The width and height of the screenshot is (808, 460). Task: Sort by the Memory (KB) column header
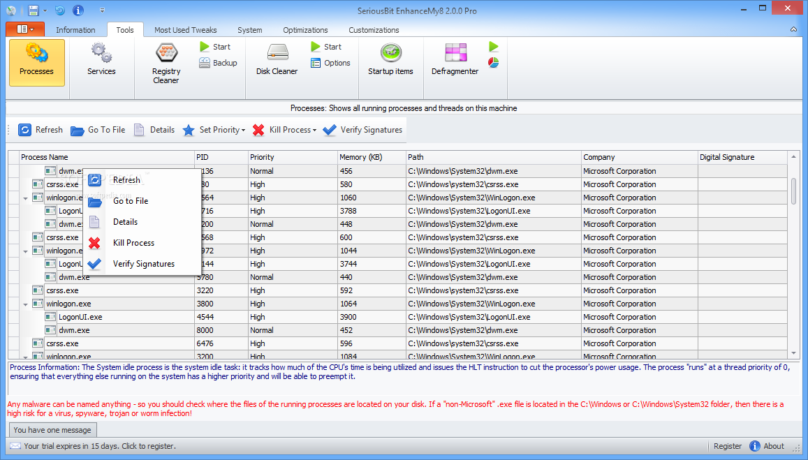click(372, 157)
